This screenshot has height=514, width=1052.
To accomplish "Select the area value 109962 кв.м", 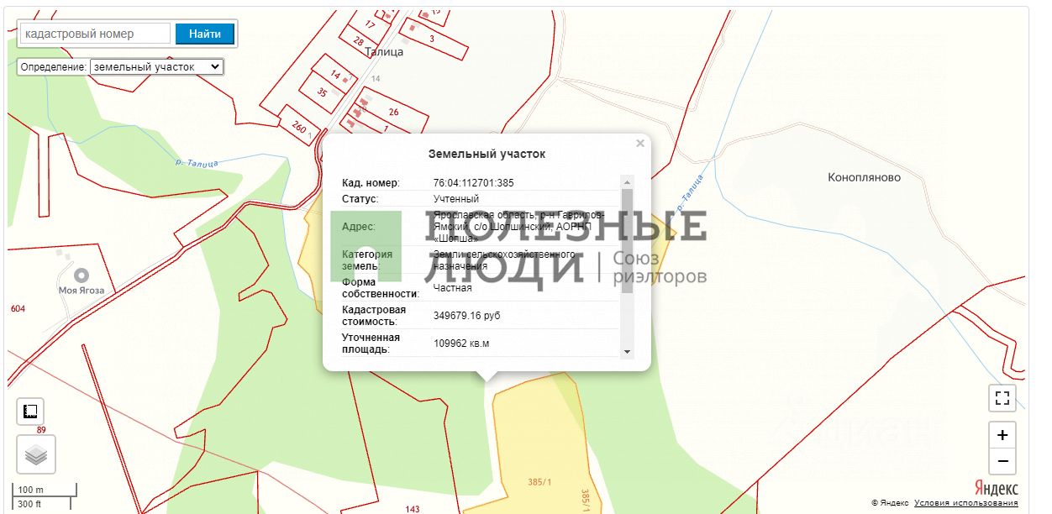I will tap(461, 343).
